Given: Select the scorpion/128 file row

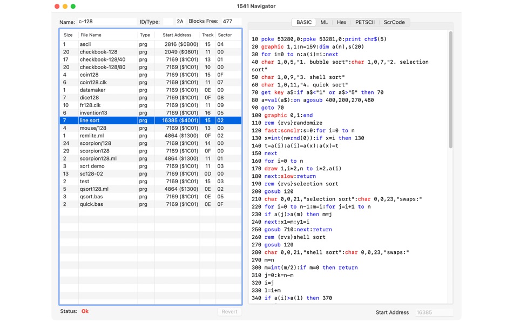Looking at the screenshot, I should pos(151,143).
